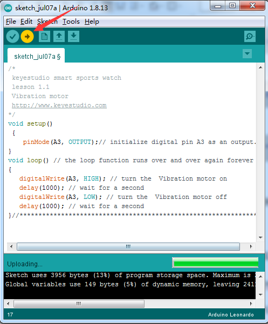268x324 pixels.
Task: Maximize the Arduino window
Action: click(232, 6)
